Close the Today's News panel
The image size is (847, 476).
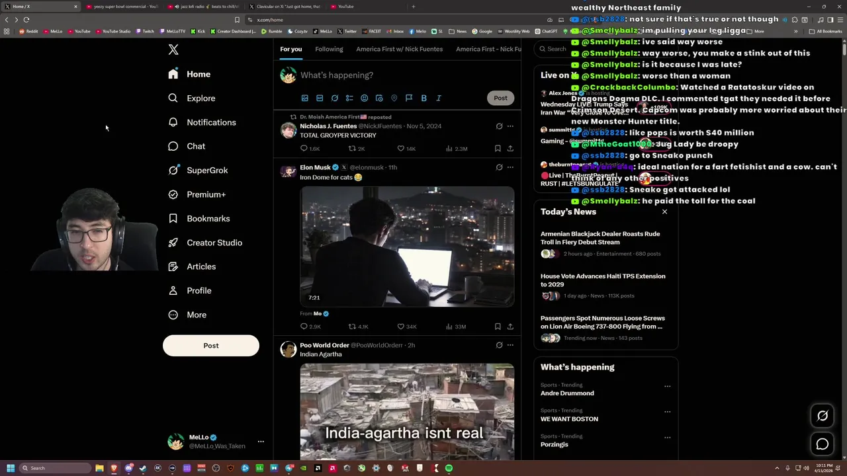(x=664, y=212)
